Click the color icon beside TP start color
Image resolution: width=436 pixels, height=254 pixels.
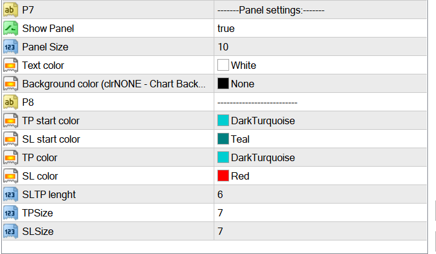[x=10, y=121]
